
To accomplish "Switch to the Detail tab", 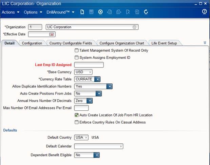I will coord(9,43).
